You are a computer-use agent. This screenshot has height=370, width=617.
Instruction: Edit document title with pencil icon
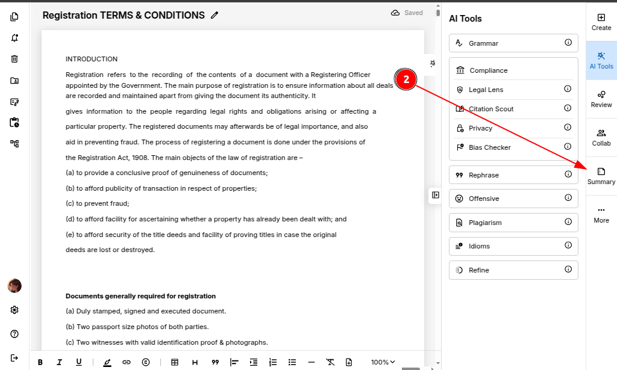tap(215, 16)
